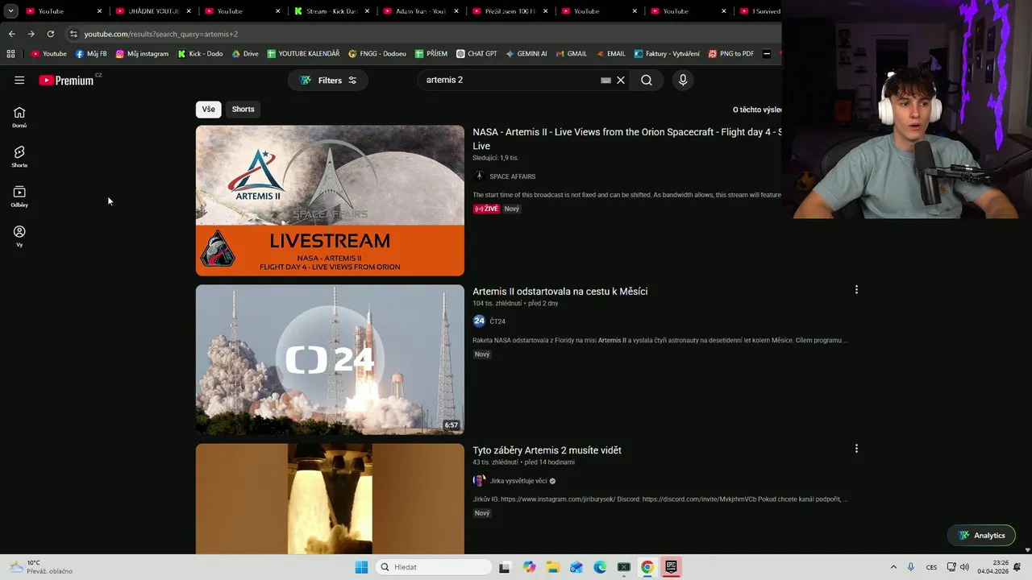Screen dimensions: 1032x580
Task: Open the weather widget showing 10°C
Action: (40, 567)
